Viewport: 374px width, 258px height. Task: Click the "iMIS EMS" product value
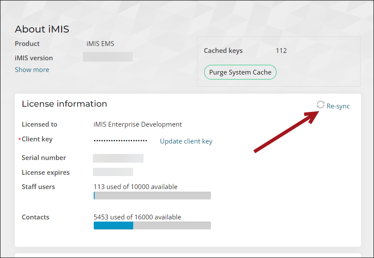point(100,44)
